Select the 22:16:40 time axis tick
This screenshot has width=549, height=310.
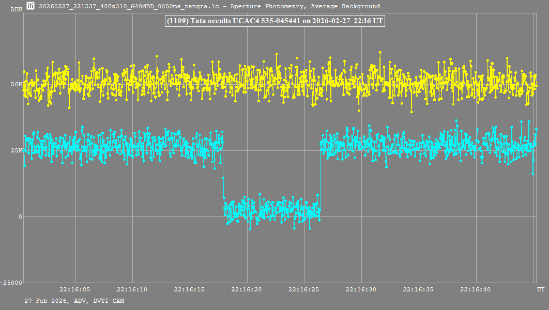pyautogui.click(x=475, y=290)
